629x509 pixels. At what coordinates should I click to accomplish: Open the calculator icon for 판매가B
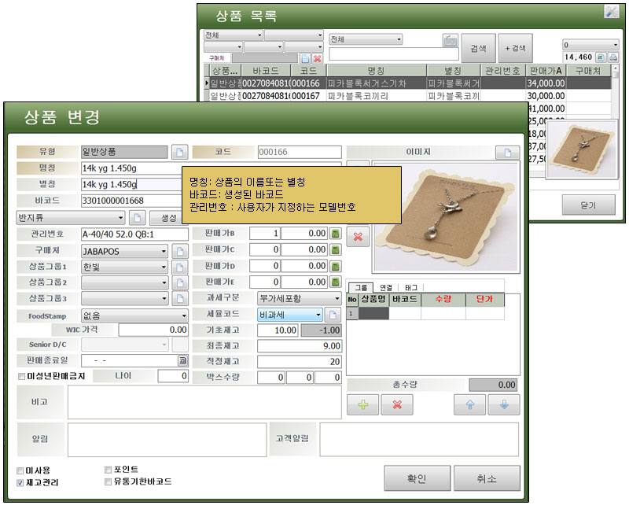335,234
